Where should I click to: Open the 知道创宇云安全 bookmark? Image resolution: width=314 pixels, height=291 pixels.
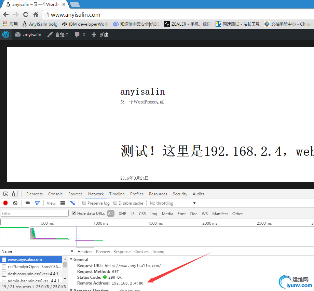[x=136, y=24]
